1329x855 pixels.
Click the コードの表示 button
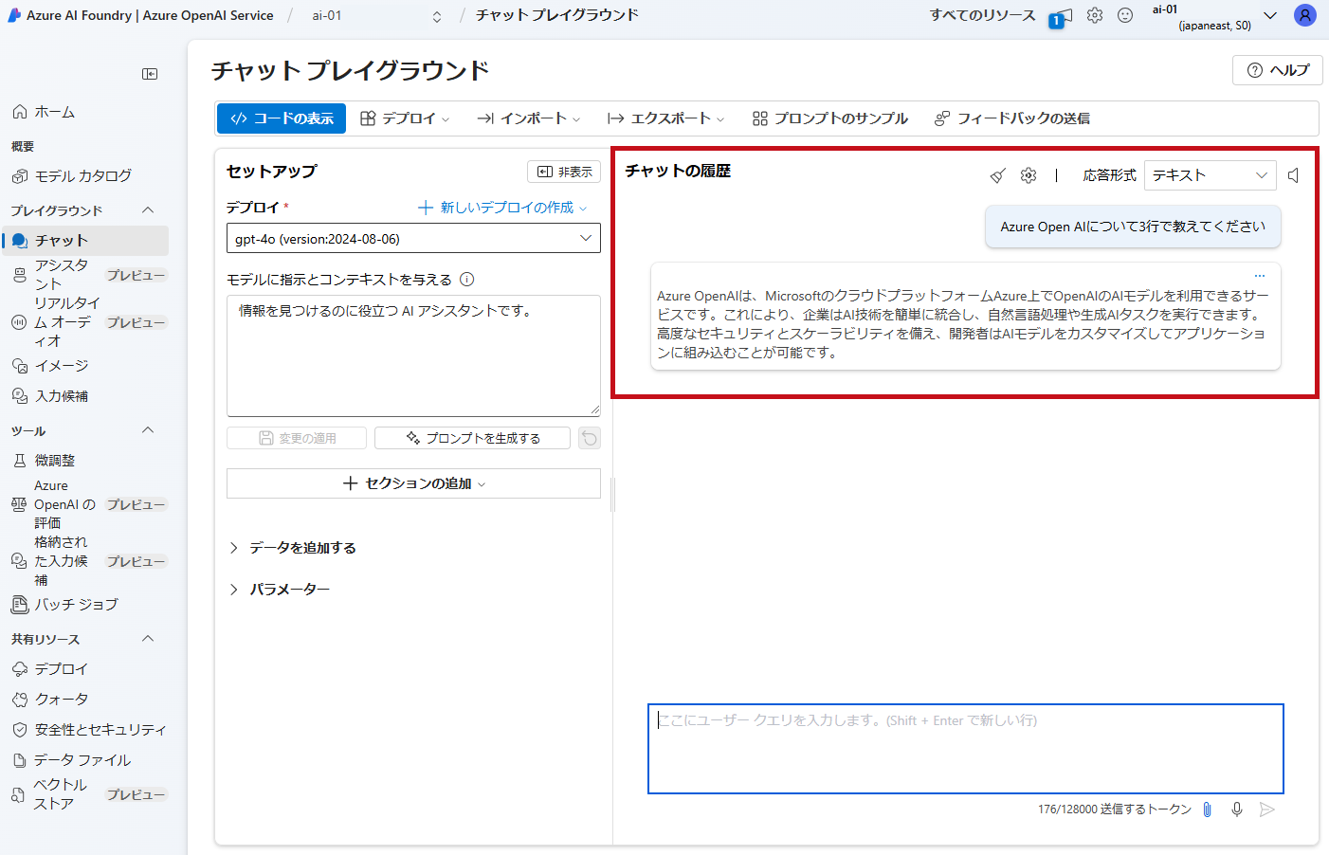coord(282,118)
